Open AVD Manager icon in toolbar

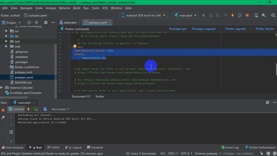[256, 16]
